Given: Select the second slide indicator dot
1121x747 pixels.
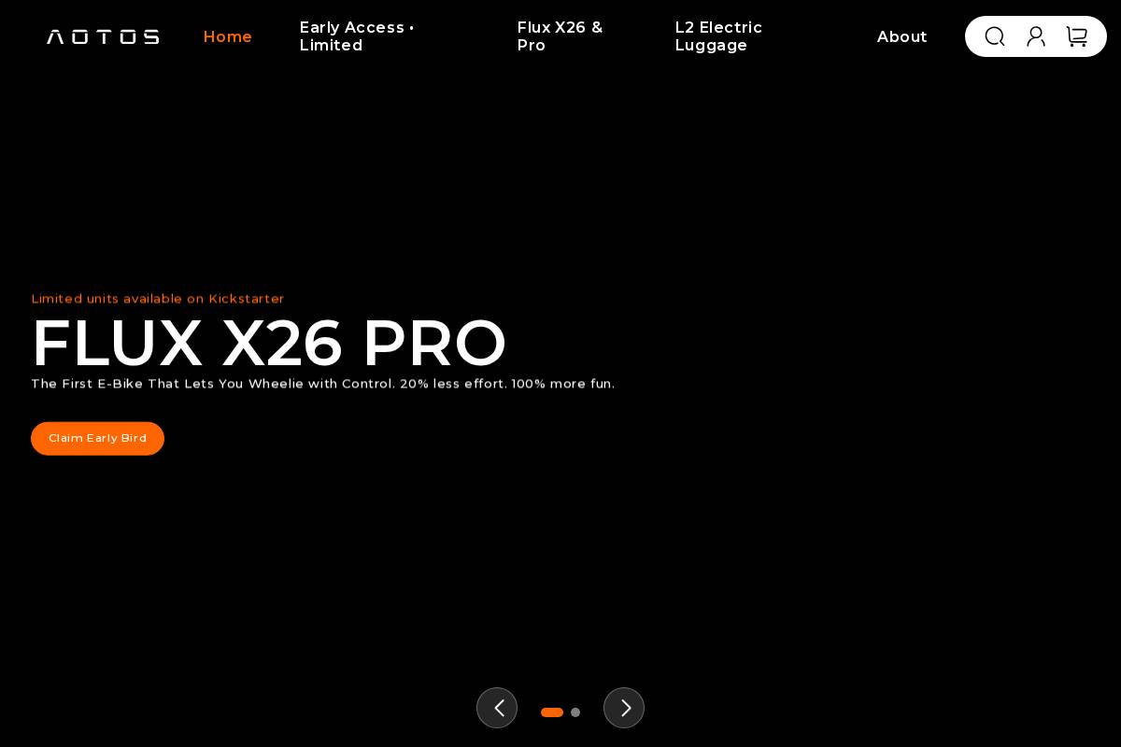Looking at the screenshot, I should click(x=575, y=712).
